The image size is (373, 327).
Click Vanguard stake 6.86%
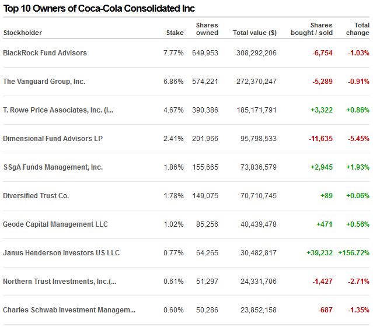click(173, 82)
